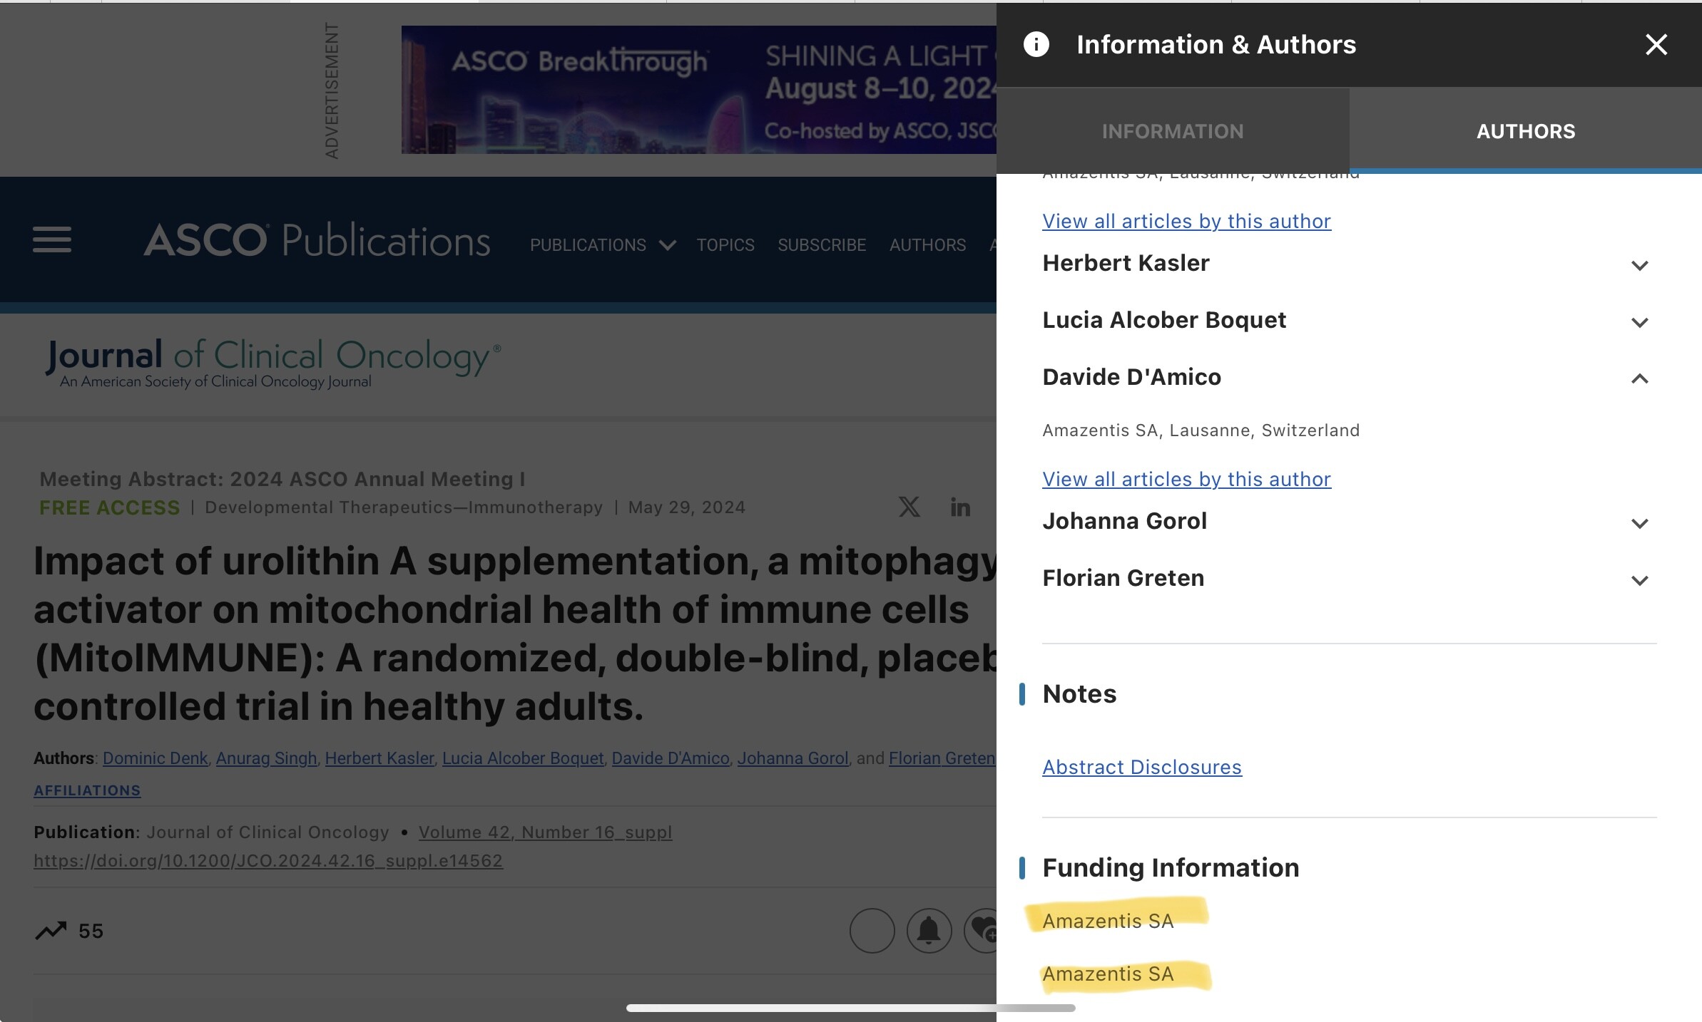Click the info icon beside Information & Authors

(1036, 44)
